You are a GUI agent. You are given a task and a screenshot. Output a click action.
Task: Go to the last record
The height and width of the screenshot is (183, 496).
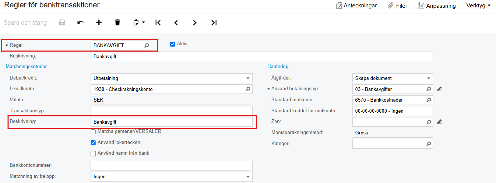tap(214, 22)
